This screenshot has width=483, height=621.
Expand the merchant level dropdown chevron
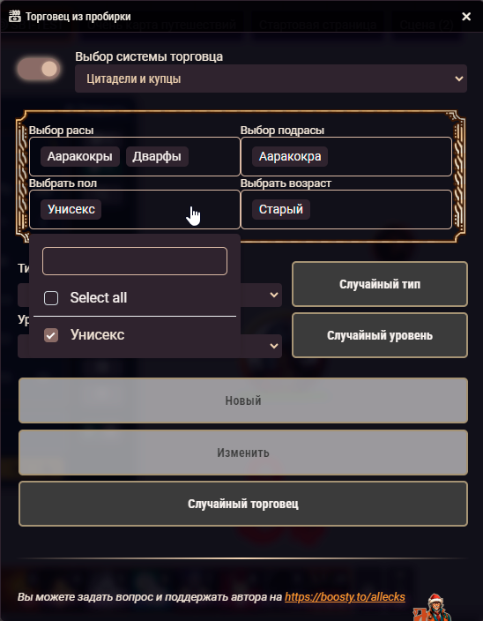pyautogui.click(x=274, y=346)
